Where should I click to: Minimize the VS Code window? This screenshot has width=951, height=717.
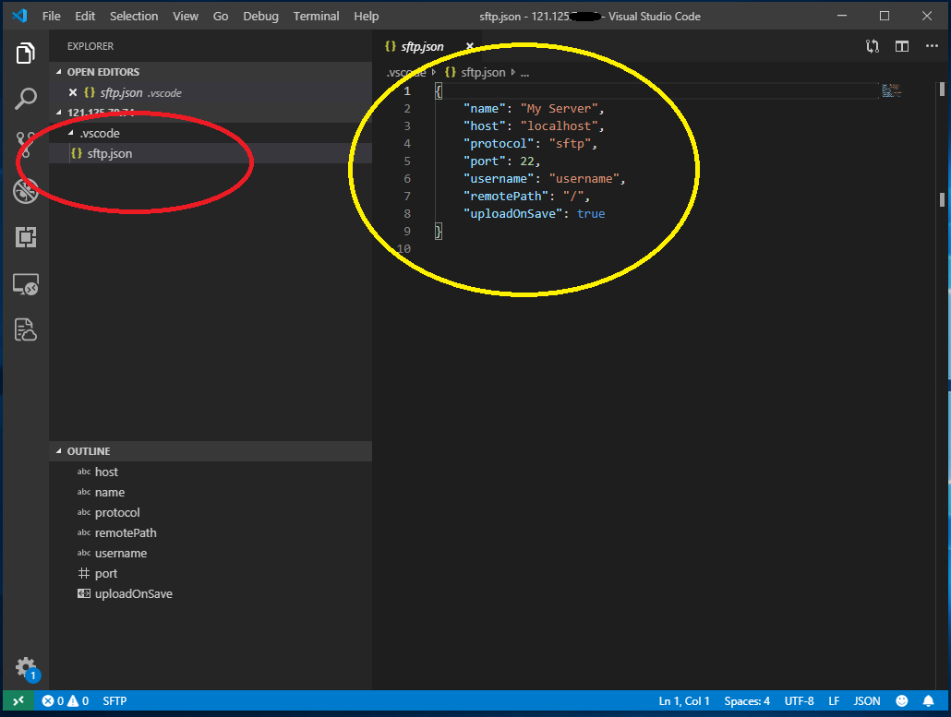(842, 16)
